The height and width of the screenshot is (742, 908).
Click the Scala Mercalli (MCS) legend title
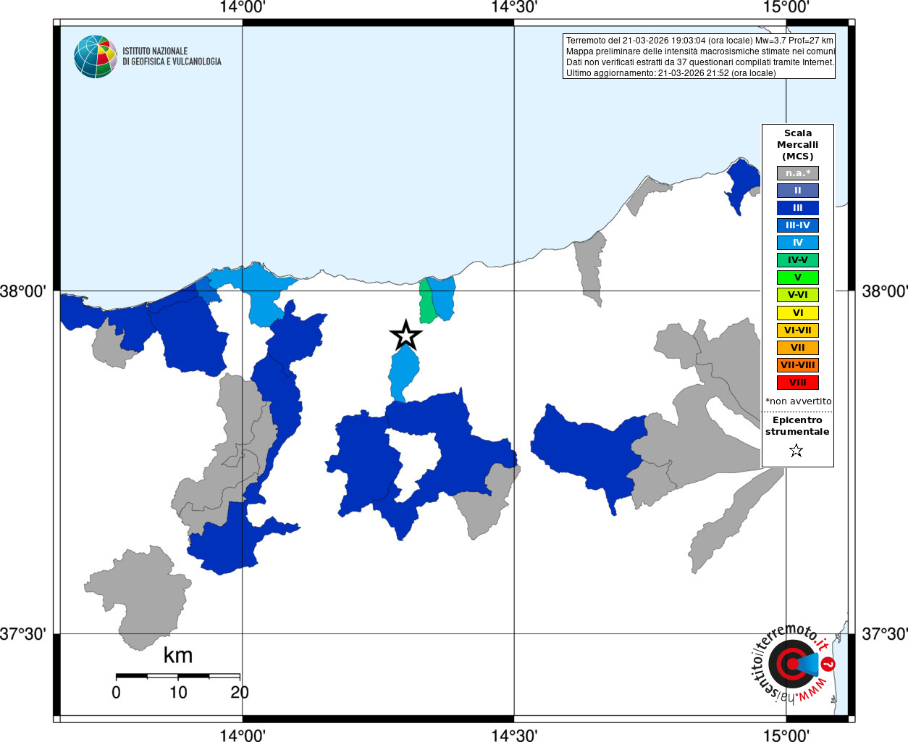pos(798,145)
